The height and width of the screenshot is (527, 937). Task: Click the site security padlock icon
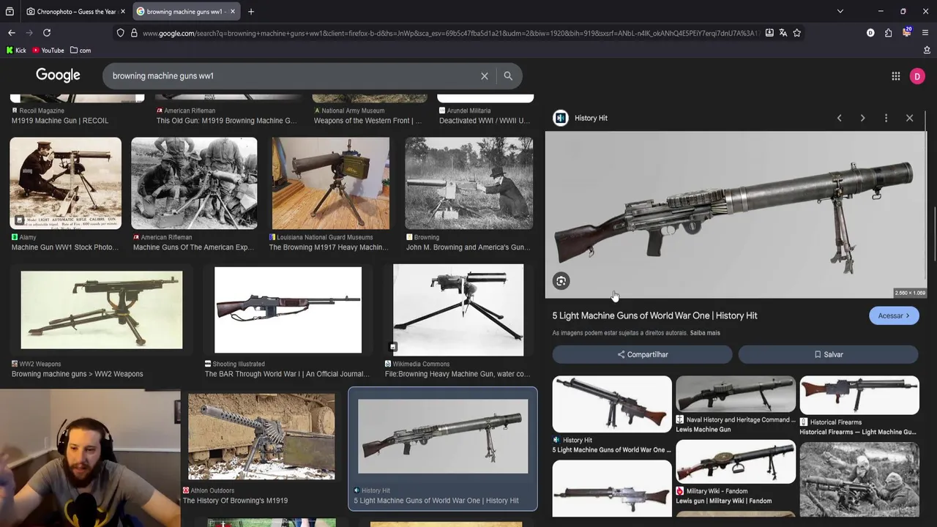coord(134,33)
